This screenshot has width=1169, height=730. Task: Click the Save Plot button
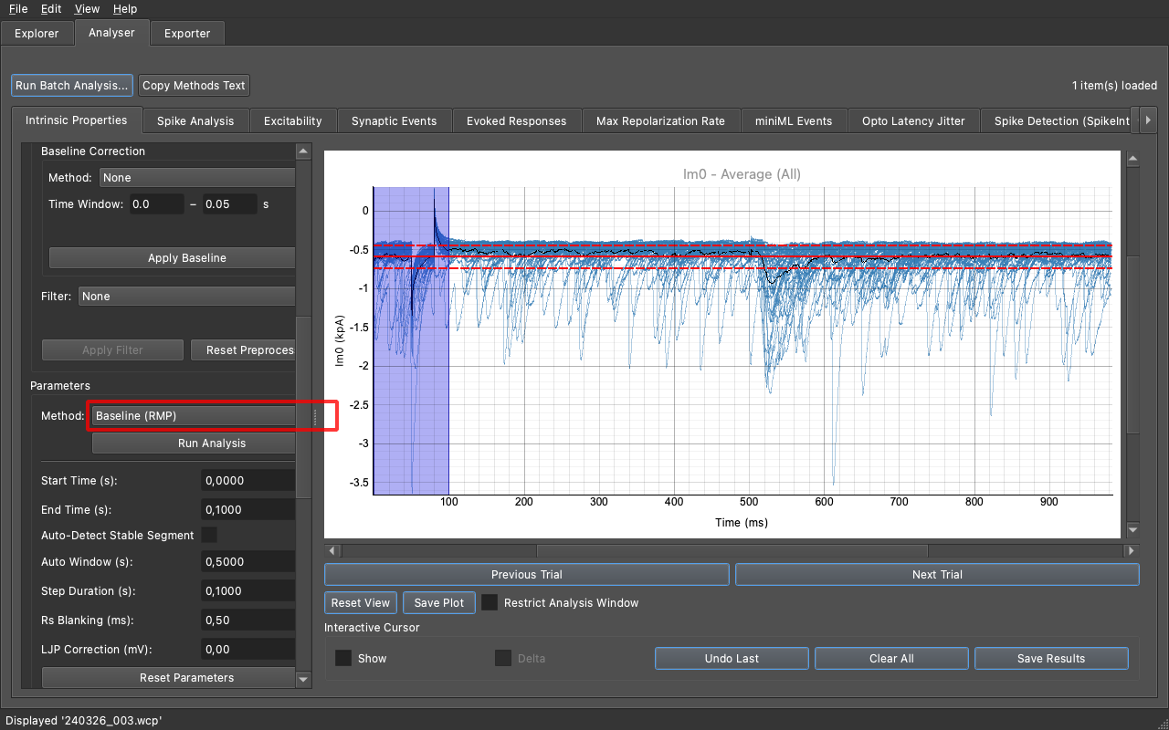click(439, 603)
